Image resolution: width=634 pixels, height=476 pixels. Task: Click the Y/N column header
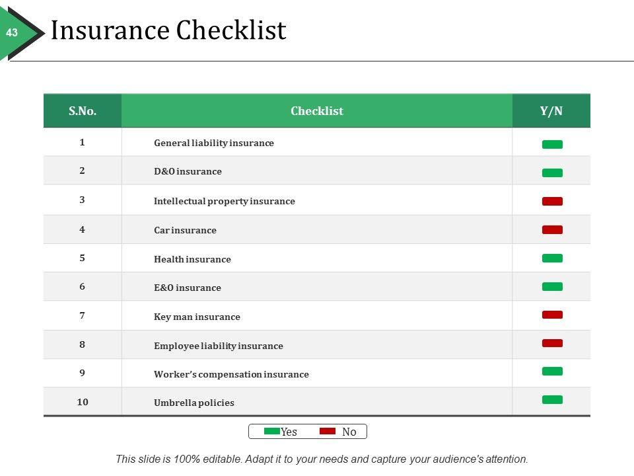tap(551, 111)
